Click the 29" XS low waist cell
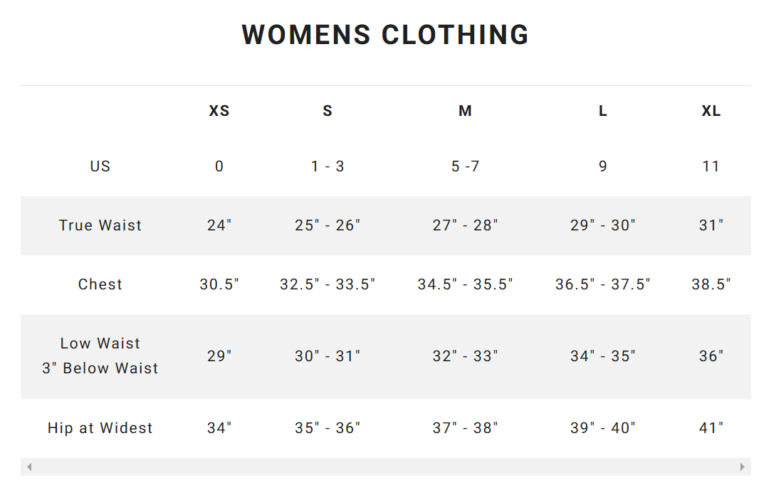This screenshot has width=776, height=485. [x=219, y=356]
